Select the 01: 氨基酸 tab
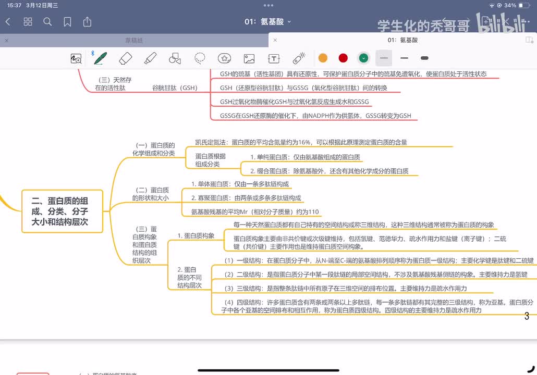This screenshot has height=375, width=537. (402, 40)
